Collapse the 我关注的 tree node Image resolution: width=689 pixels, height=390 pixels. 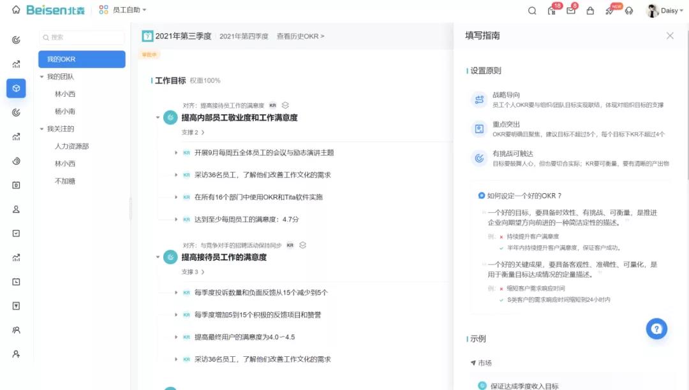coord(41,129)
